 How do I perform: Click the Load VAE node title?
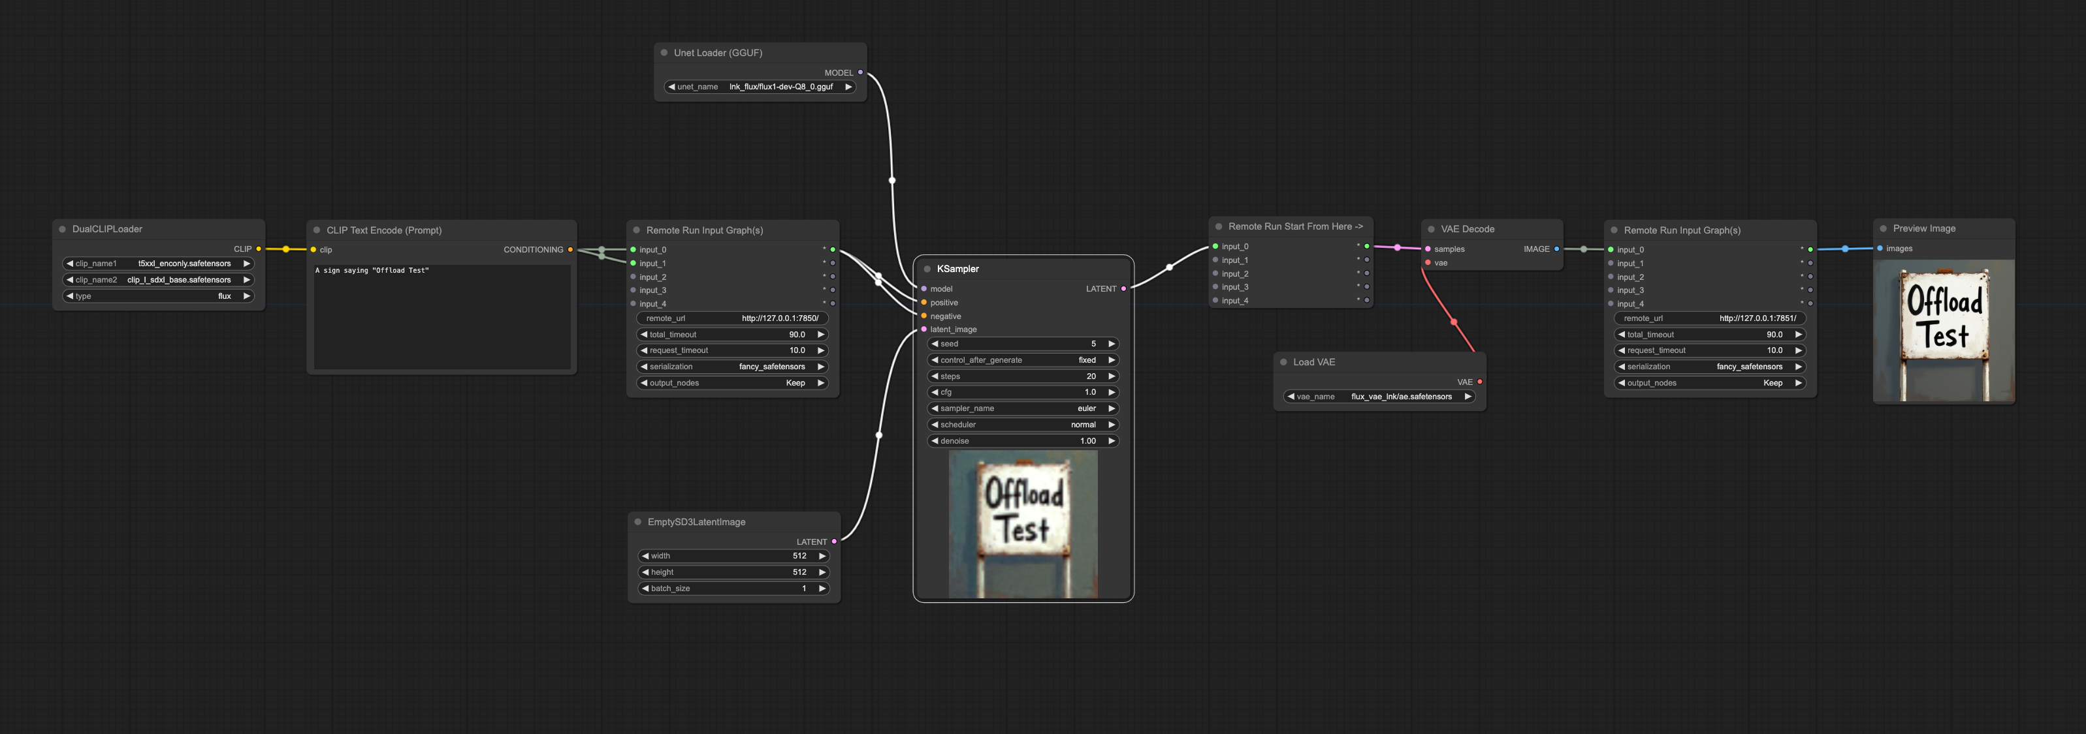coord(1314,361)
